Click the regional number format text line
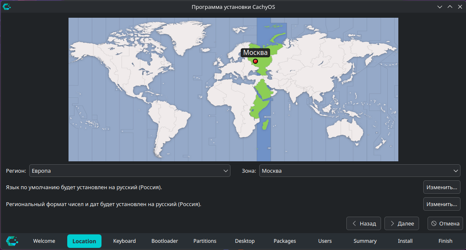466x250 pixels. tap(104, 204)
